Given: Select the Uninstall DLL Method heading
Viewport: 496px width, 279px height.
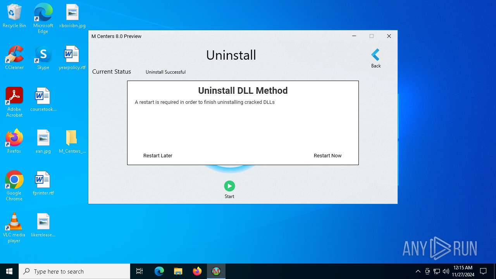Looking at the screenshot, I should [x=243, y=91].
